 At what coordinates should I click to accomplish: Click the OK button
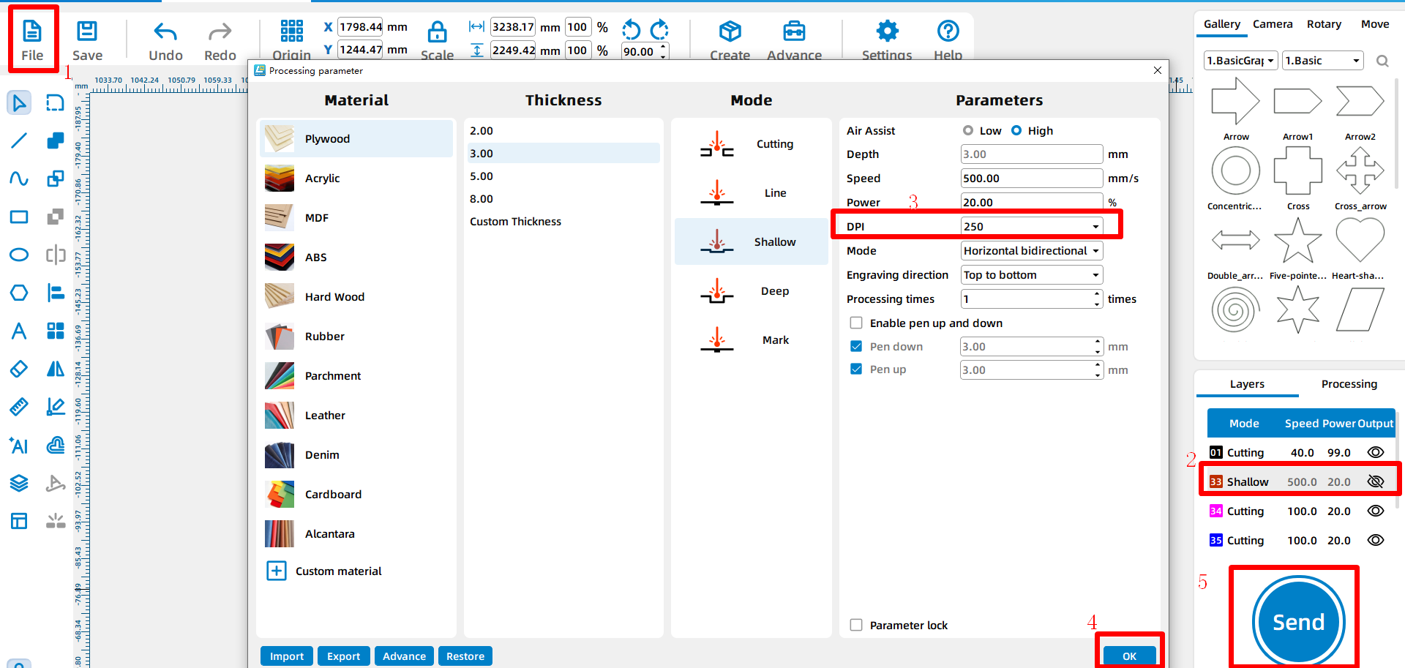pos(1128,655)
